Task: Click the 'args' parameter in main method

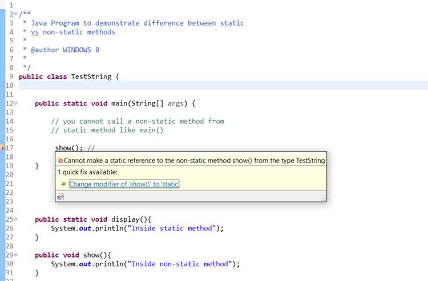Action: (x=176, y=104)
